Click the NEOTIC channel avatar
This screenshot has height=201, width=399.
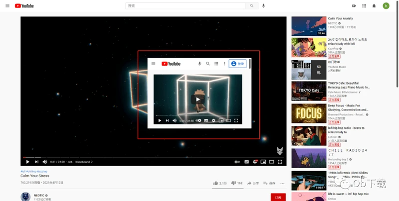pos(25,197)
